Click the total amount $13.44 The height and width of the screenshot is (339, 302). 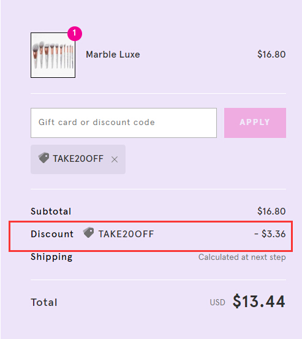pos(259,302)
